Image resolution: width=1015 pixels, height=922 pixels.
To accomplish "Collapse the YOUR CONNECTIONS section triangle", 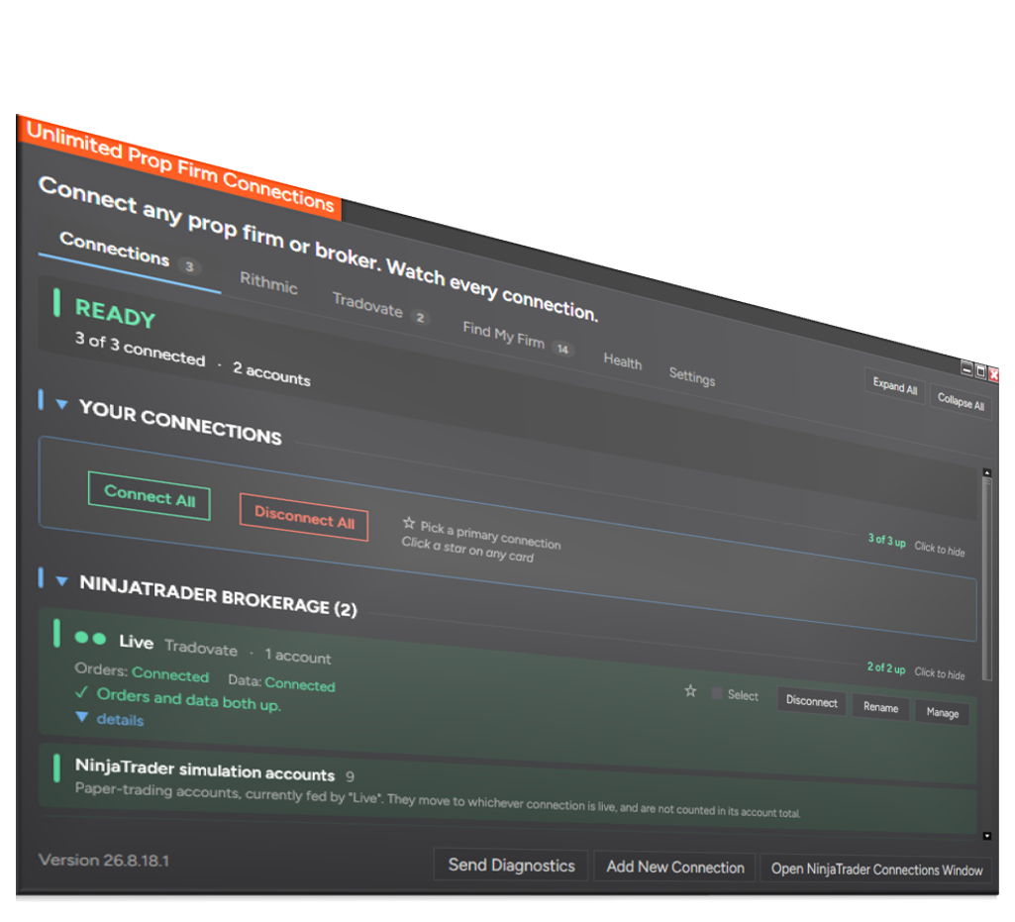I will point(61,405).
